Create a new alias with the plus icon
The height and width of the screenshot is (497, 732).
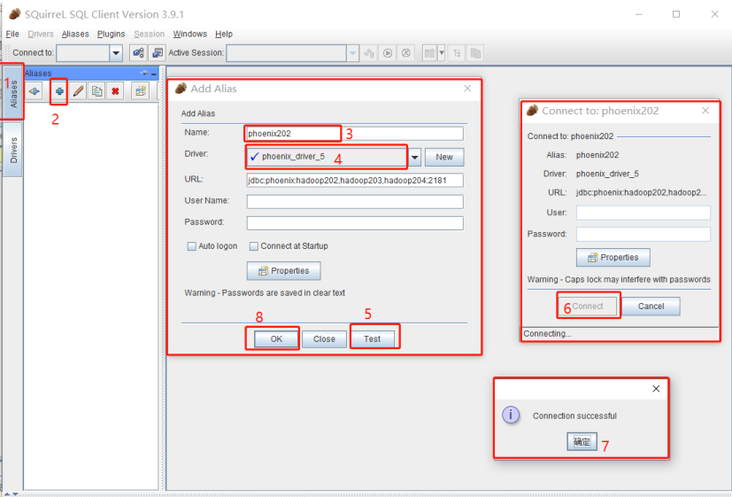pos(59,91)
